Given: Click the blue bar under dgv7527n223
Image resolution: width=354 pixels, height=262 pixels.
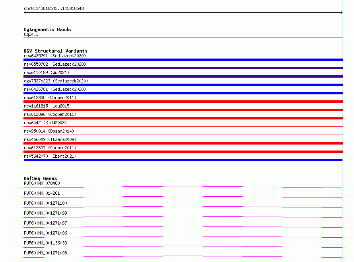Looking at the screenshot, I should [183, 85].
